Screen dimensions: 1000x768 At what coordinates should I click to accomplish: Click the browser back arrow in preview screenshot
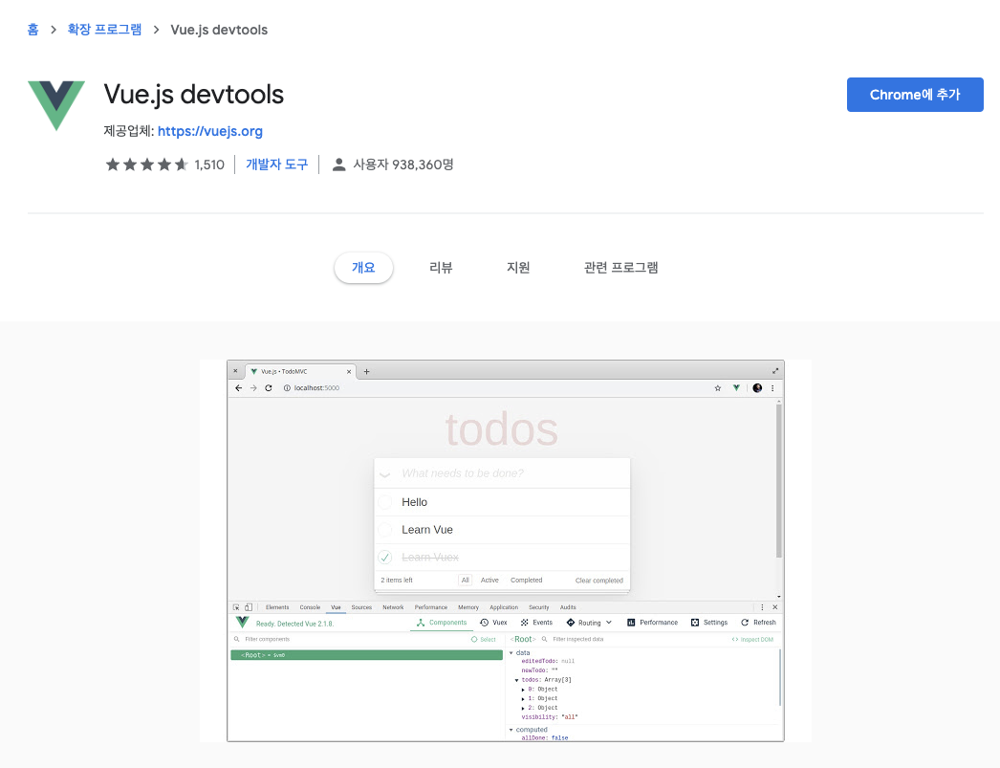(238, 388)
